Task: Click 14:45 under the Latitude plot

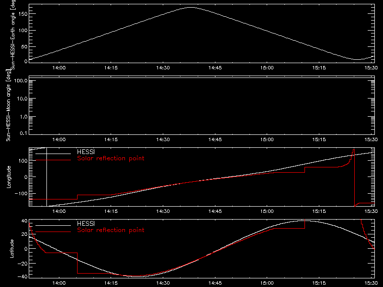Action: coord(215,283)
